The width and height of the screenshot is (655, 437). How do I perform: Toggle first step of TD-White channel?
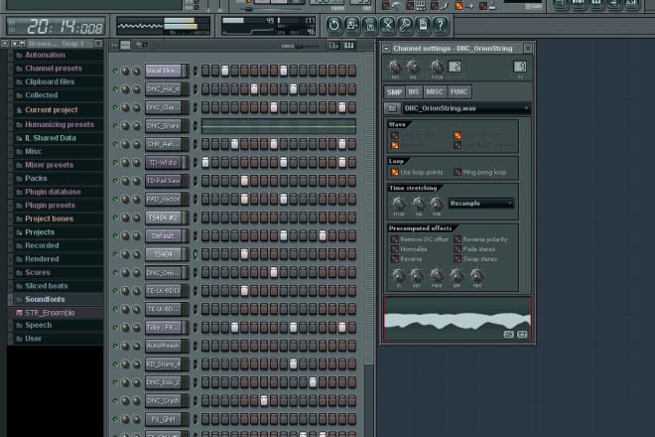click(205, 162)
